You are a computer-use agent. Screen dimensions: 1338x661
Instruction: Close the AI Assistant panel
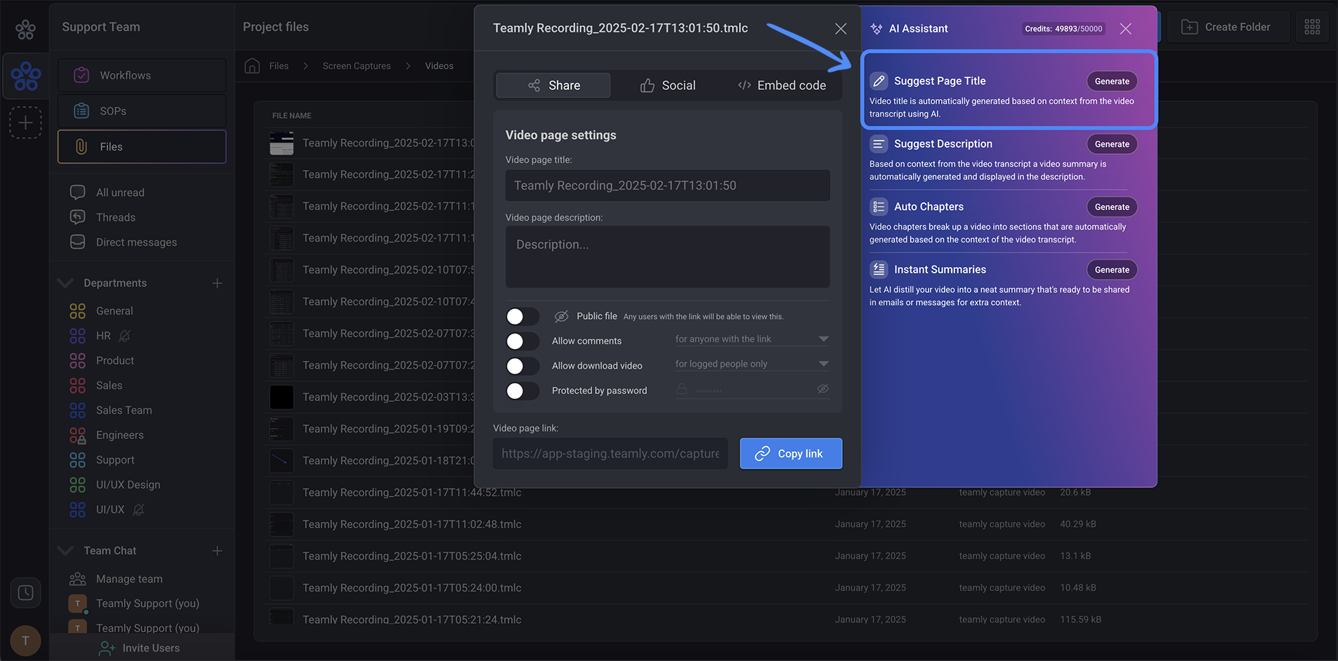click(1125, 29)
